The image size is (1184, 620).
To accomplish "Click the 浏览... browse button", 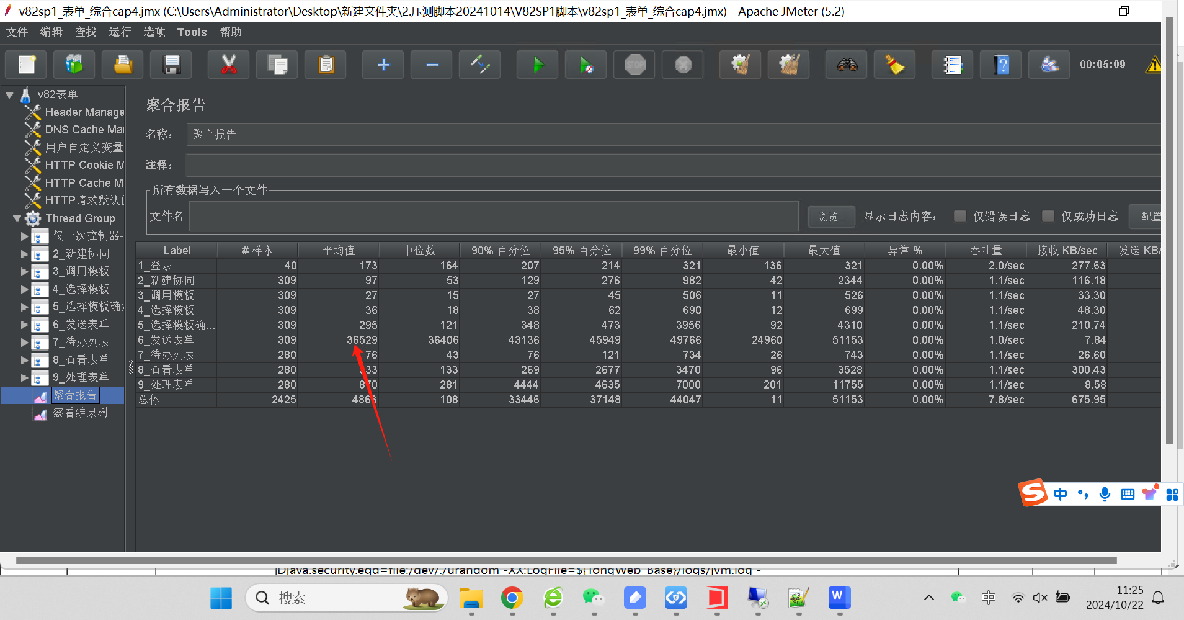I will coord(831,217).
